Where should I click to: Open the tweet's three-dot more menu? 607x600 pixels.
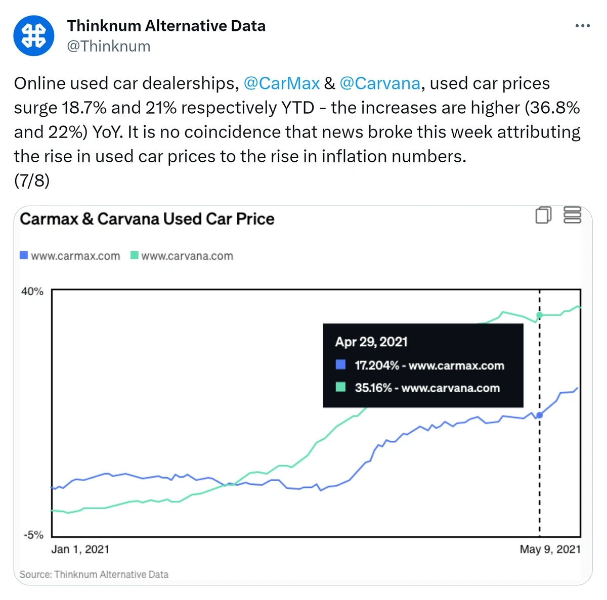pos(583,26)
